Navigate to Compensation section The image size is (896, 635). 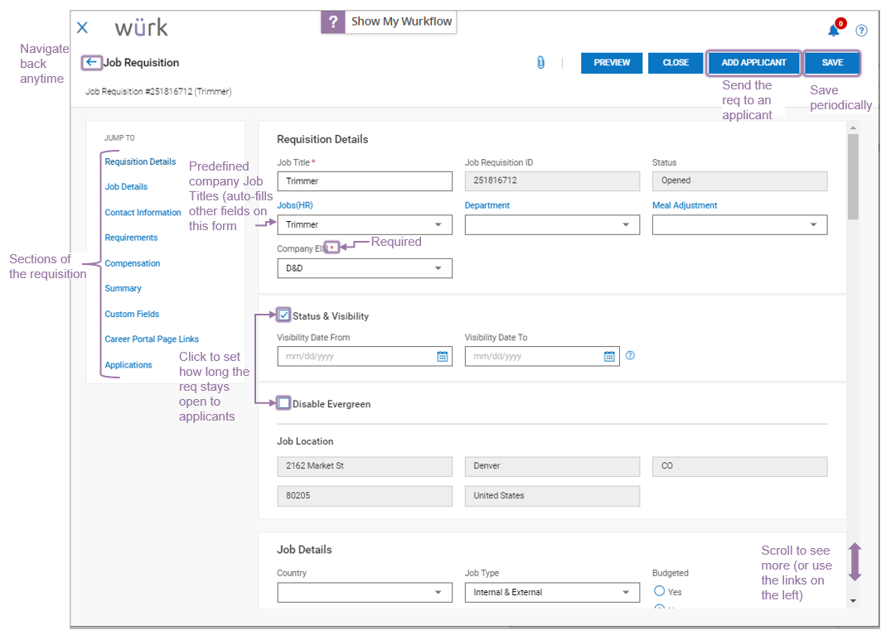pos(132,263)
